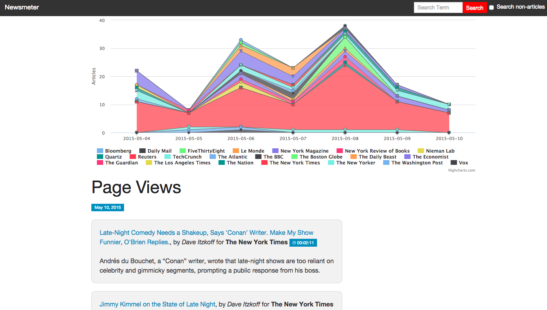
Task: Toggle the New York Magazine legend series
Action: coord(300,151)
